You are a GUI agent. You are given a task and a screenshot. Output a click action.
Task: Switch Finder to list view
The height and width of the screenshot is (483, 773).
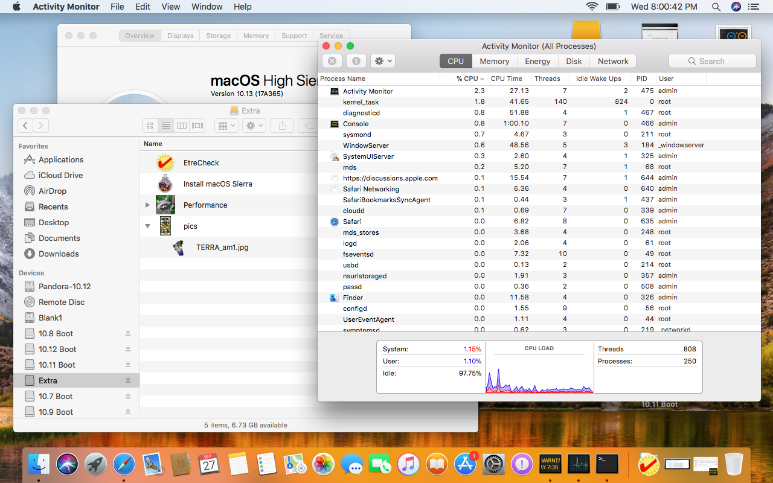(x=166, y=126)
